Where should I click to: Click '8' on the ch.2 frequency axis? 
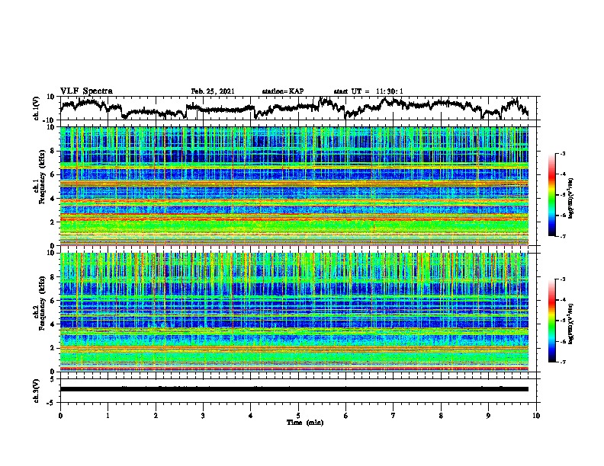[53, 277]
